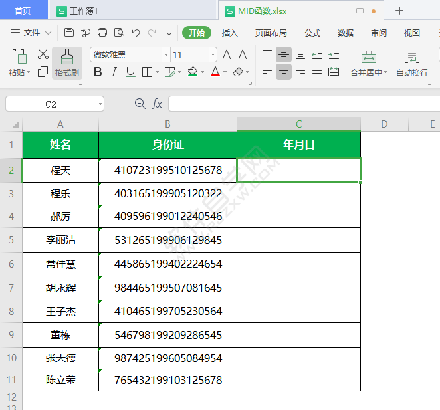Toggle horizontal center alignment
The height and width of the screenshot is (410, 440).
284,72
